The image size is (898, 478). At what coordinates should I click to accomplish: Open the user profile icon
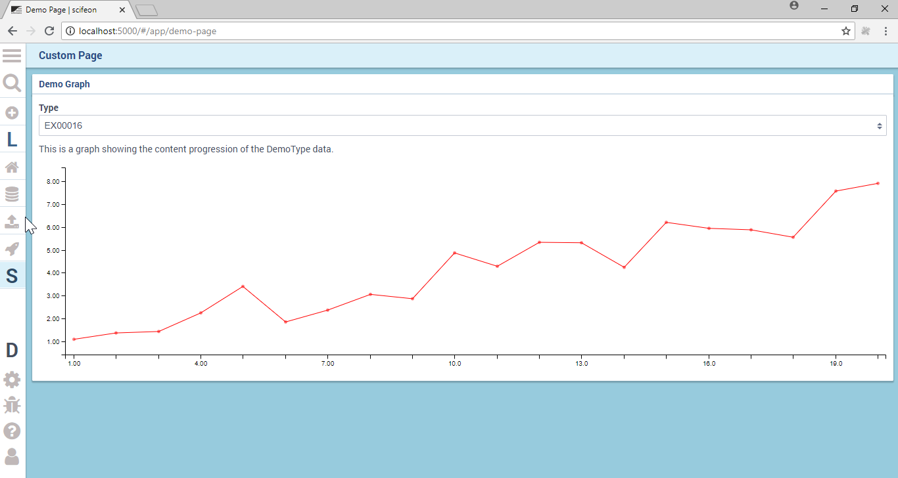[x=12, y=456]
